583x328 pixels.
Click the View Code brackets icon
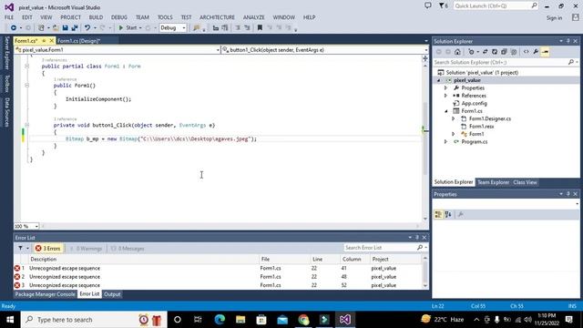coord(527,52)
